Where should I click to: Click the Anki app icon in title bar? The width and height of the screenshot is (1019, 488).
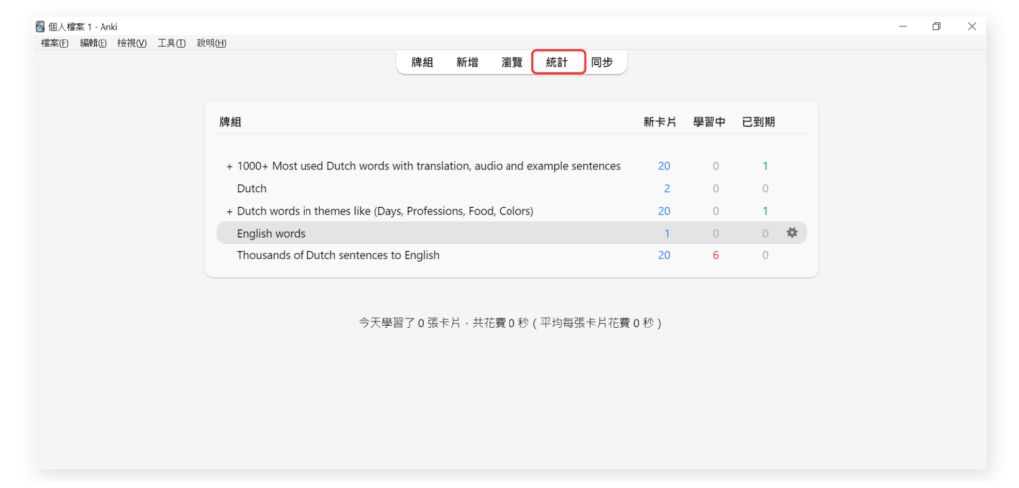[x=40, y=27]
